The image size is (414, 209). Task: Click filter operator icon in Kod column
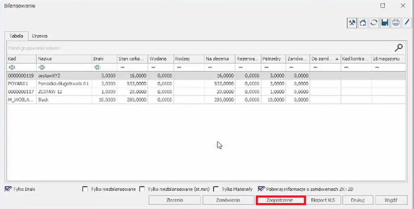tap(11, 67)
